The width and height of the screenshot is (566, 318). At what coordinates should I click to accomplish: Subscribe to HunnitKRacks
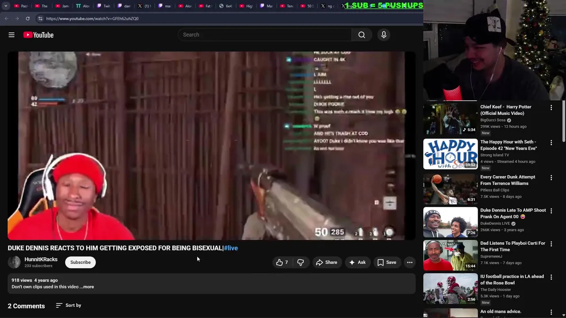coord(80,262)
